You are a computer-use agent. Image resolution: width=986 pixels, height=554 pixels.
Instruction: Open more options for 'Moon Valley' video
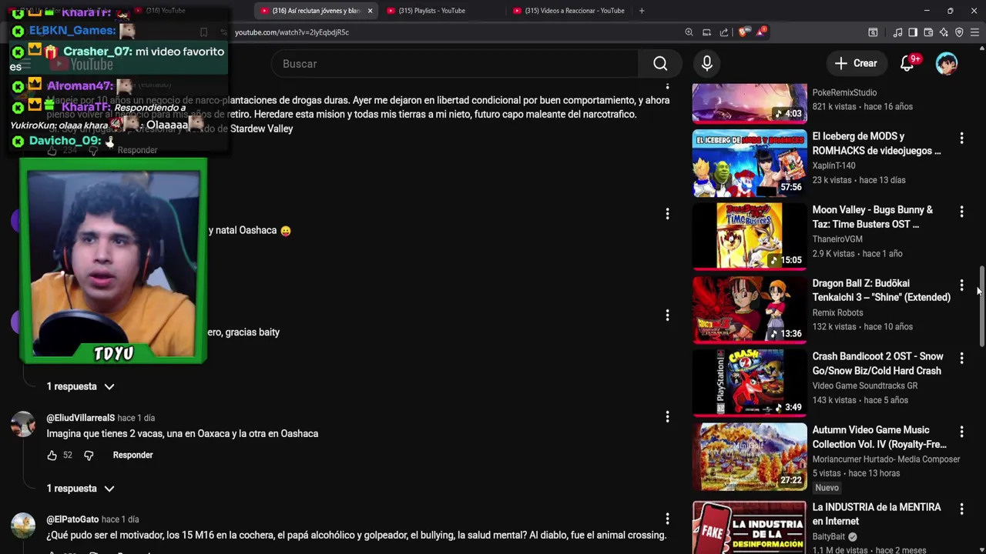(961, 212)
